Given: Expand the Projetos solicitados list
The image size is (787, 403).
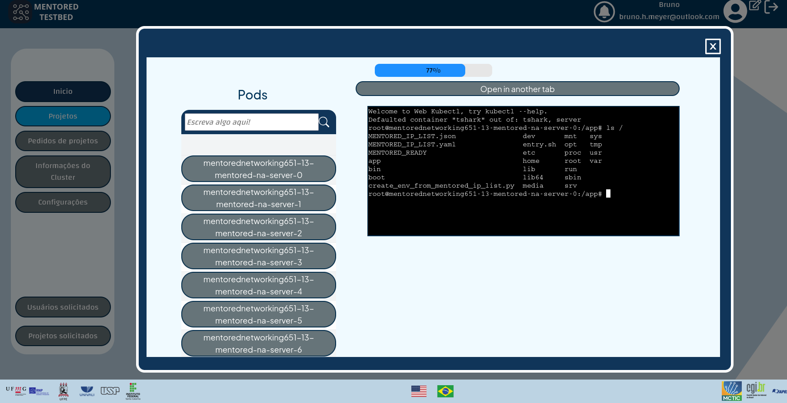Looking at the screenshot, I should coord(63,335).
